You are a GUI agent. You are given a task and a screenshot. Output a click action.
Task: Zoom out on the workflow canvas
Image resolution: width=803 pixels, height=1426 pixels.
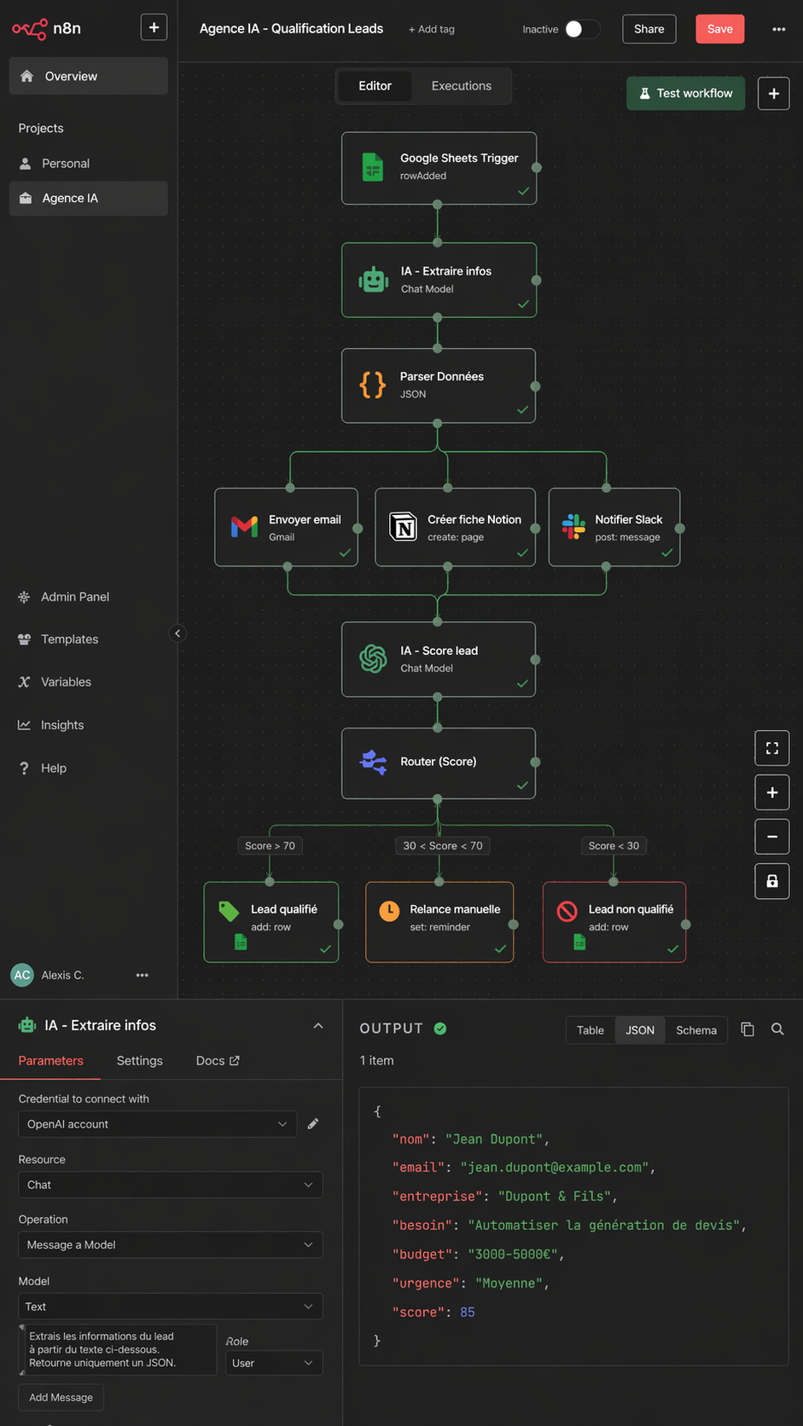tap(771, 837)
